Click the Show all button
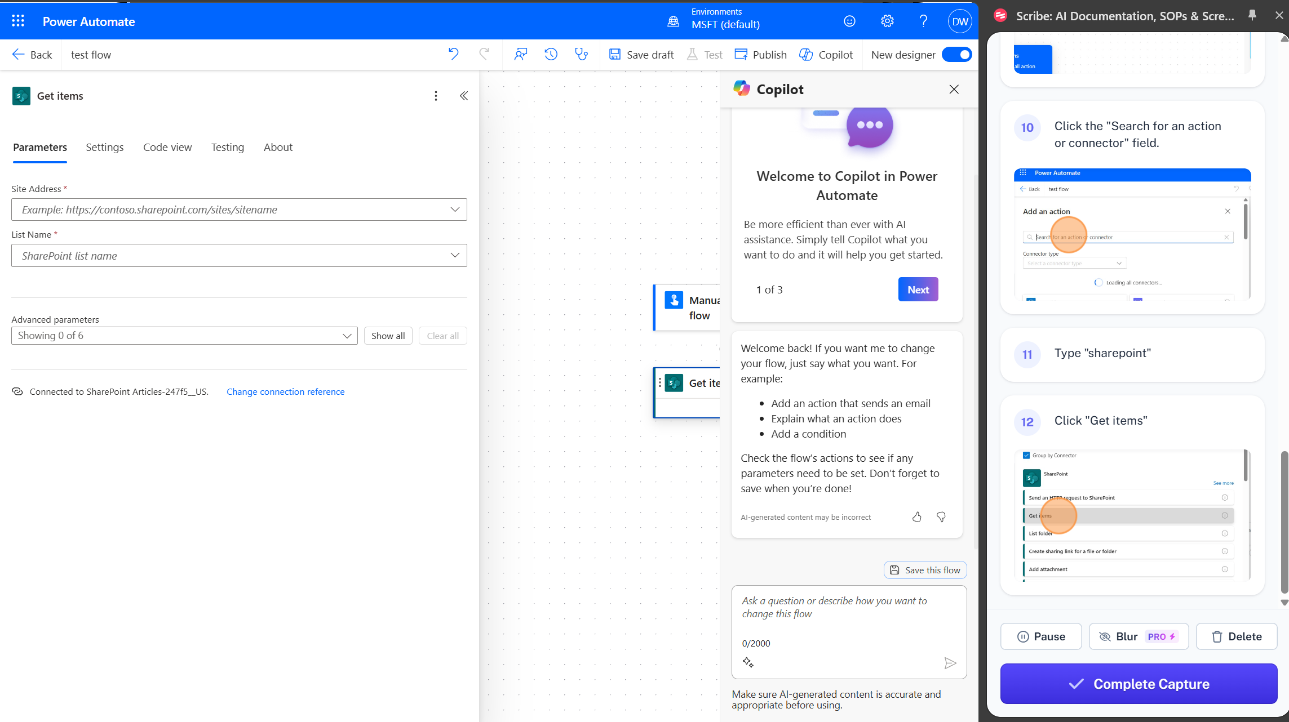The height and width of the screenshot is (722, 1289). (388, 336)
